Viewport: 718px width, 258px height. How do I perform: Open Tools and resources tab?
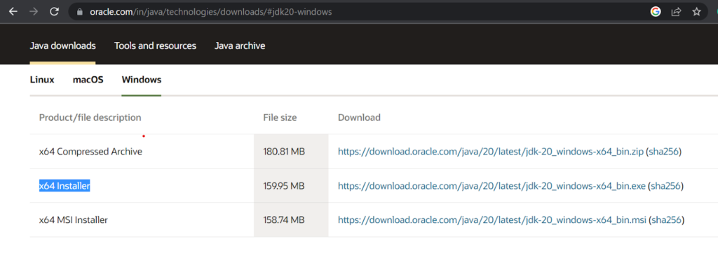tap(155, 45)
